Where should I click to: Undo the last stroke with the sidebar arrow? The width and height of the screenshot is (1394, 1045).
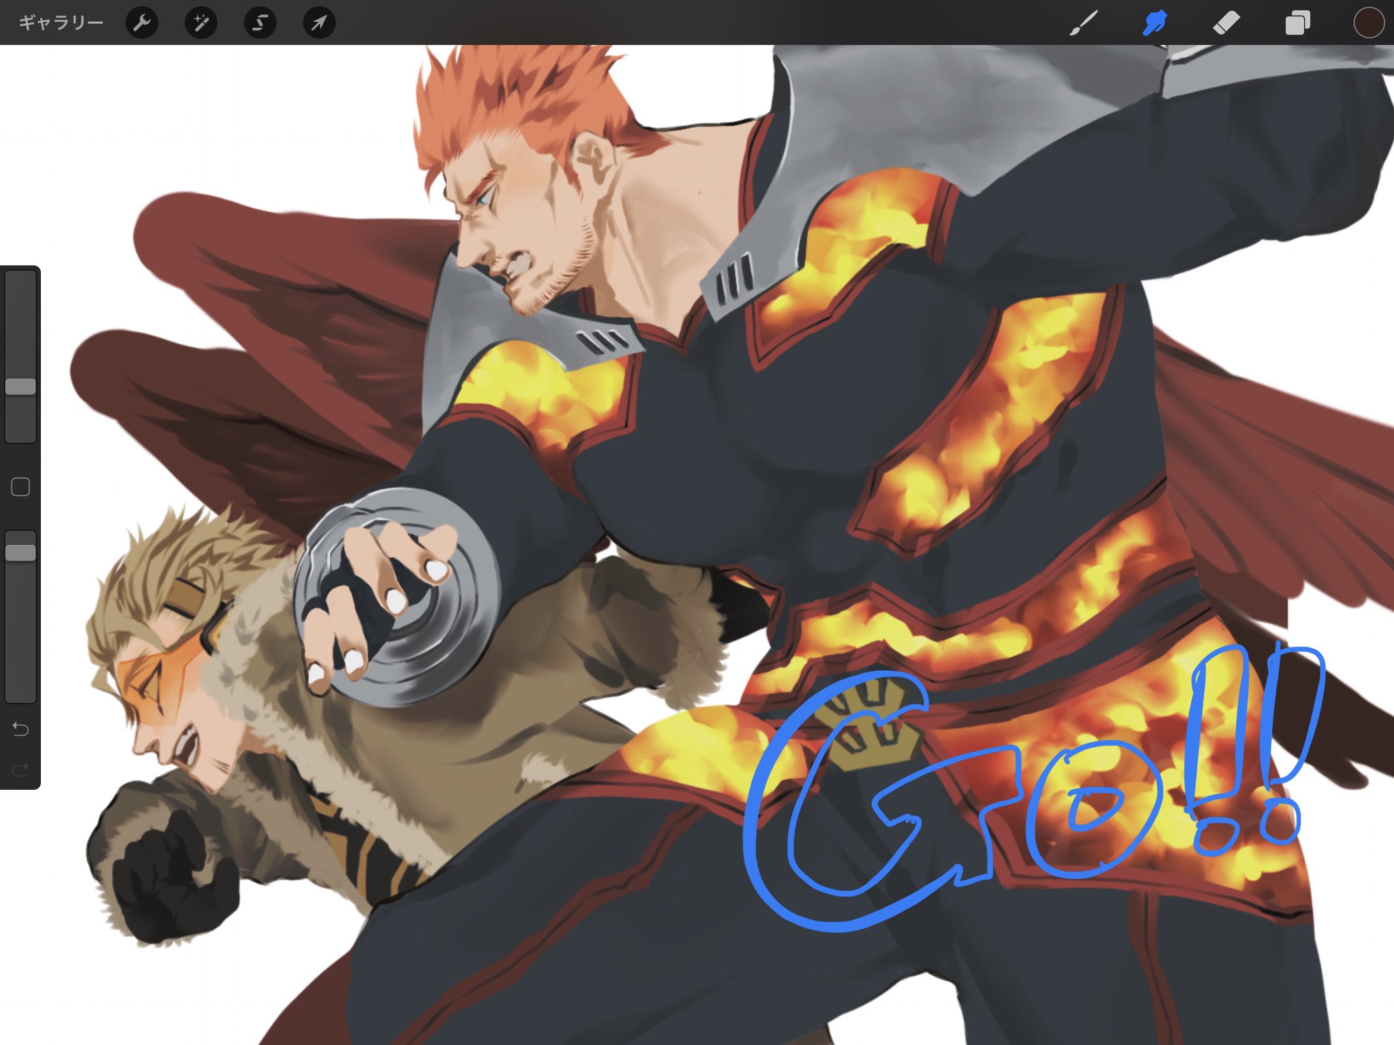pos(20,729)
